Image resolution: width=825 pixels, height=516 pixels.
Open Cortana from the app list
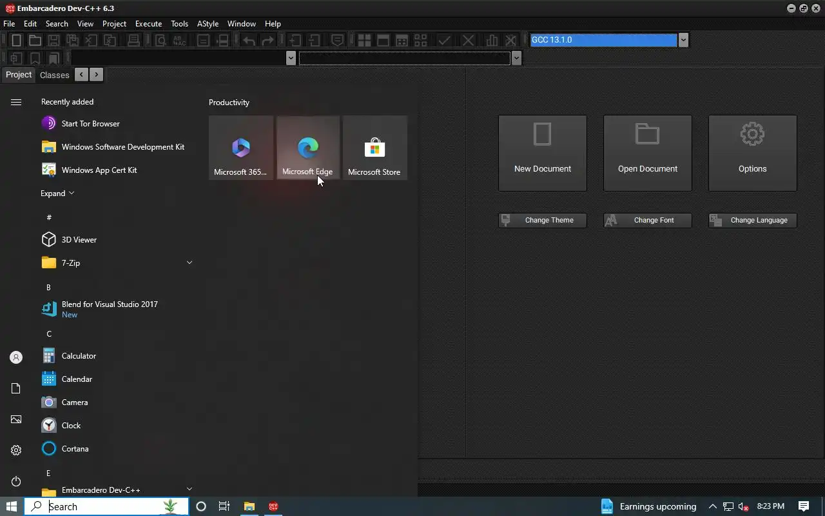[117, 449]
